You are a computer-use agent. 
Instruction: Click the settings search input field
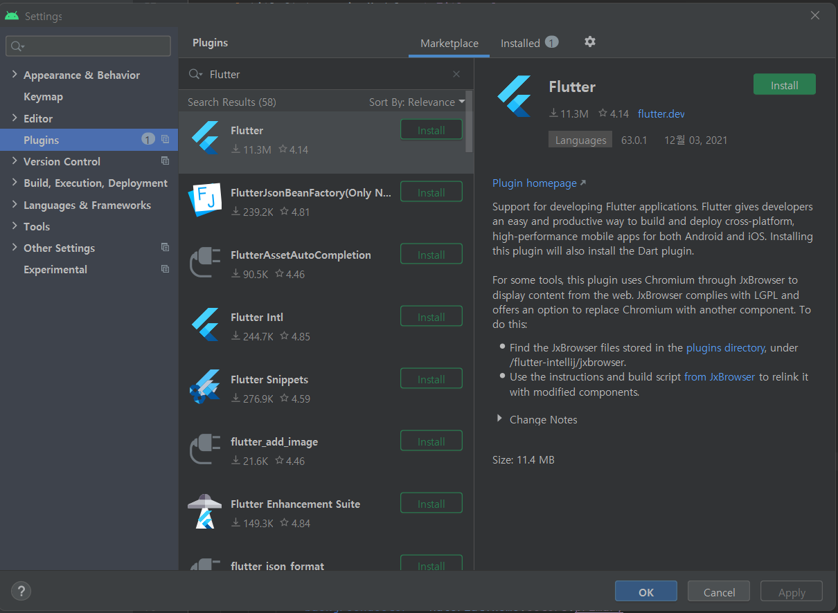[89, 46]
